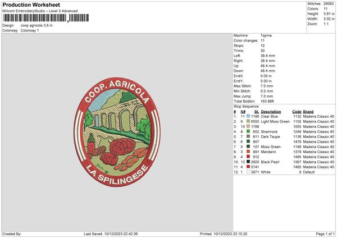
Task: Click the Machine value 'Tajima'
Action: [266, 35]
